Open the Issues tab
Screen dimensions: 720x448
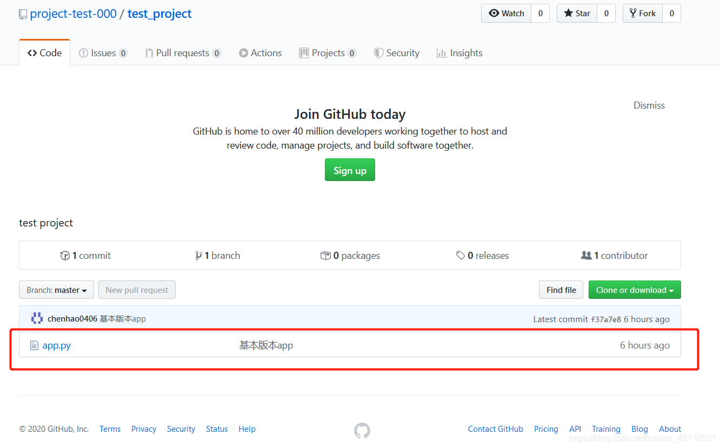(103, 53)
